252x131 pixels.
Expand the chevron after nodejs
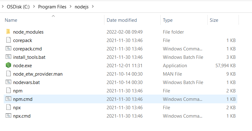tap(93, 7)
